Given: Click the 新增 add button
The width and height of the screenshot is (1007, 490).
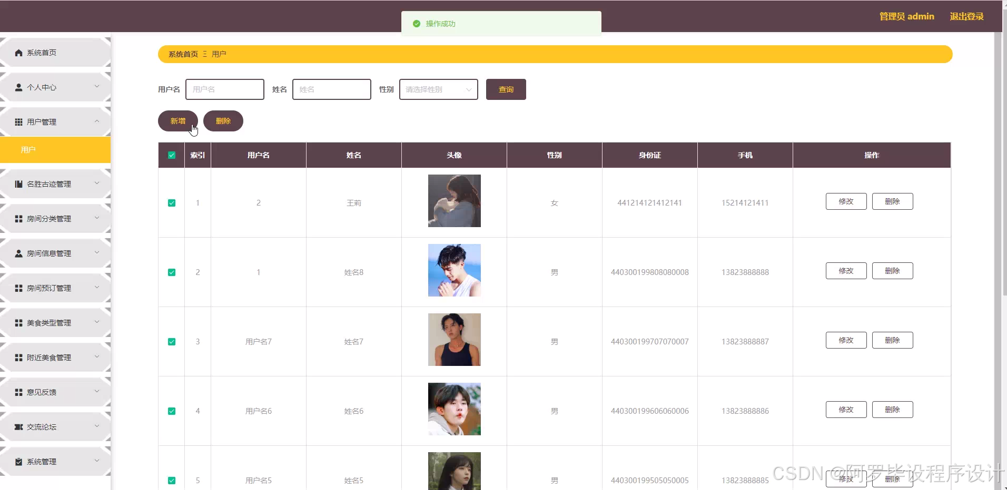Looking at the screenshot, I should click(x=178, y=121).
